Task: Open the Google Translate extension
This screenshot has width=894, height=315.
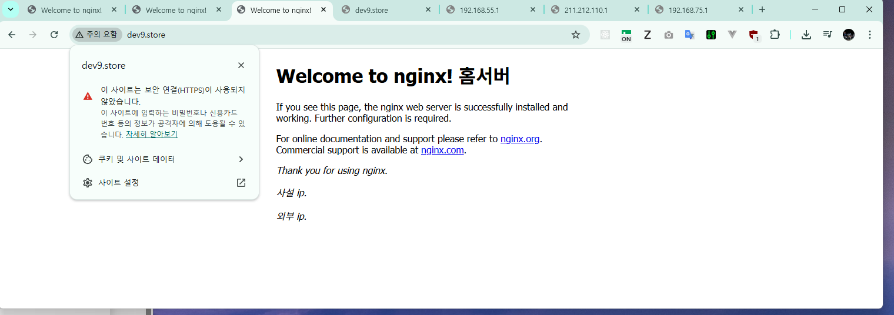Action: click(690, 35)
